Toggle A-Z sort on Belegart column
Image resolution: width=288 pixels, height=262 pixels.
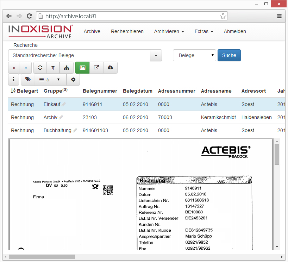13,91
